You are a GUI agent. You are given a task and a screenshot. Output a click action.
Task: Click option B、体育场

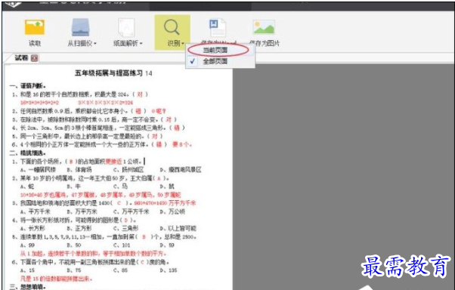point(79,170)
